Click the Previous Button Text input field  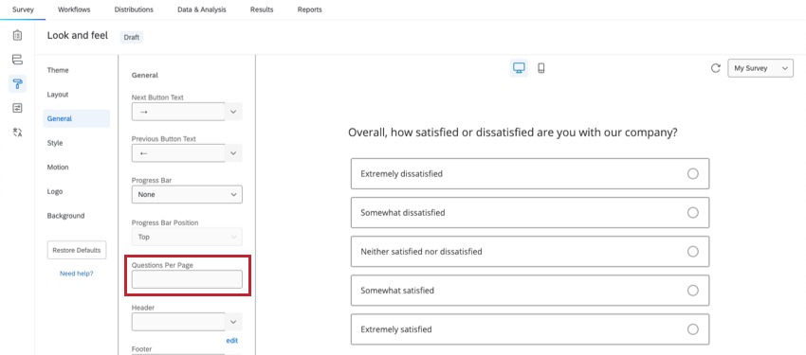[x=178, y=152]
